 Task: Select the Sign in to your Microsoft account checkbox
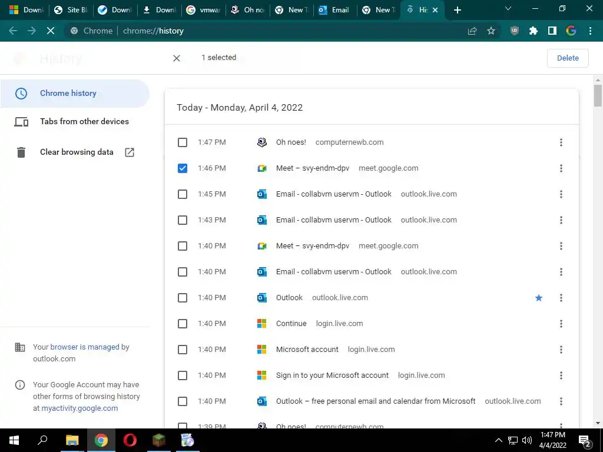click(x=183, y=375)
